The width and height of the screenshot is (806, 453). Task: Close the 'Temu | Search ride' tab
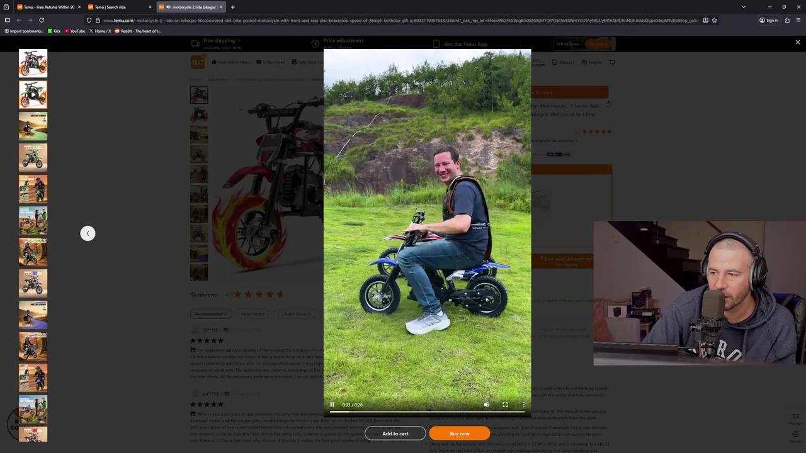[x=150, y=7]
